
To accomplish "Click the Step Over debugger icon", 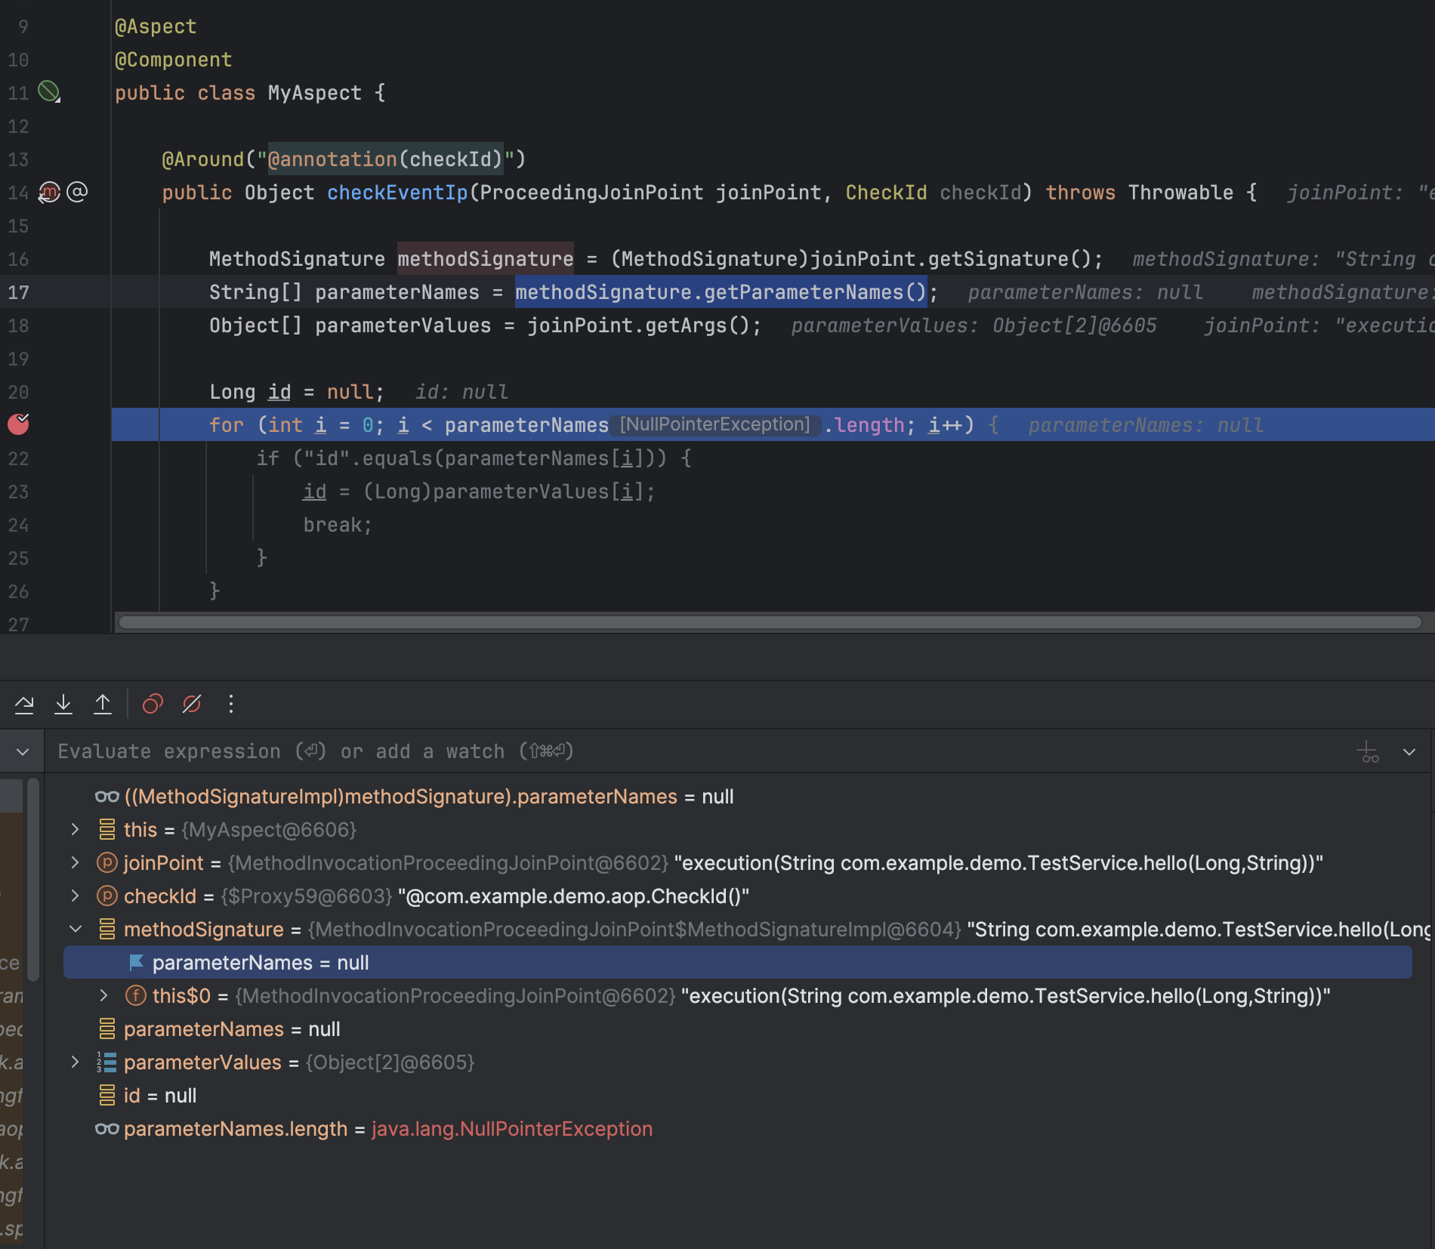I will pos(24,705).
